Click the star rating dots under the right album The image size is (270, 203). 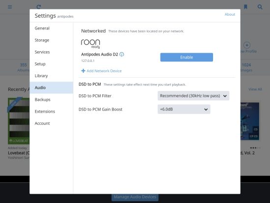tap(255, 148)
